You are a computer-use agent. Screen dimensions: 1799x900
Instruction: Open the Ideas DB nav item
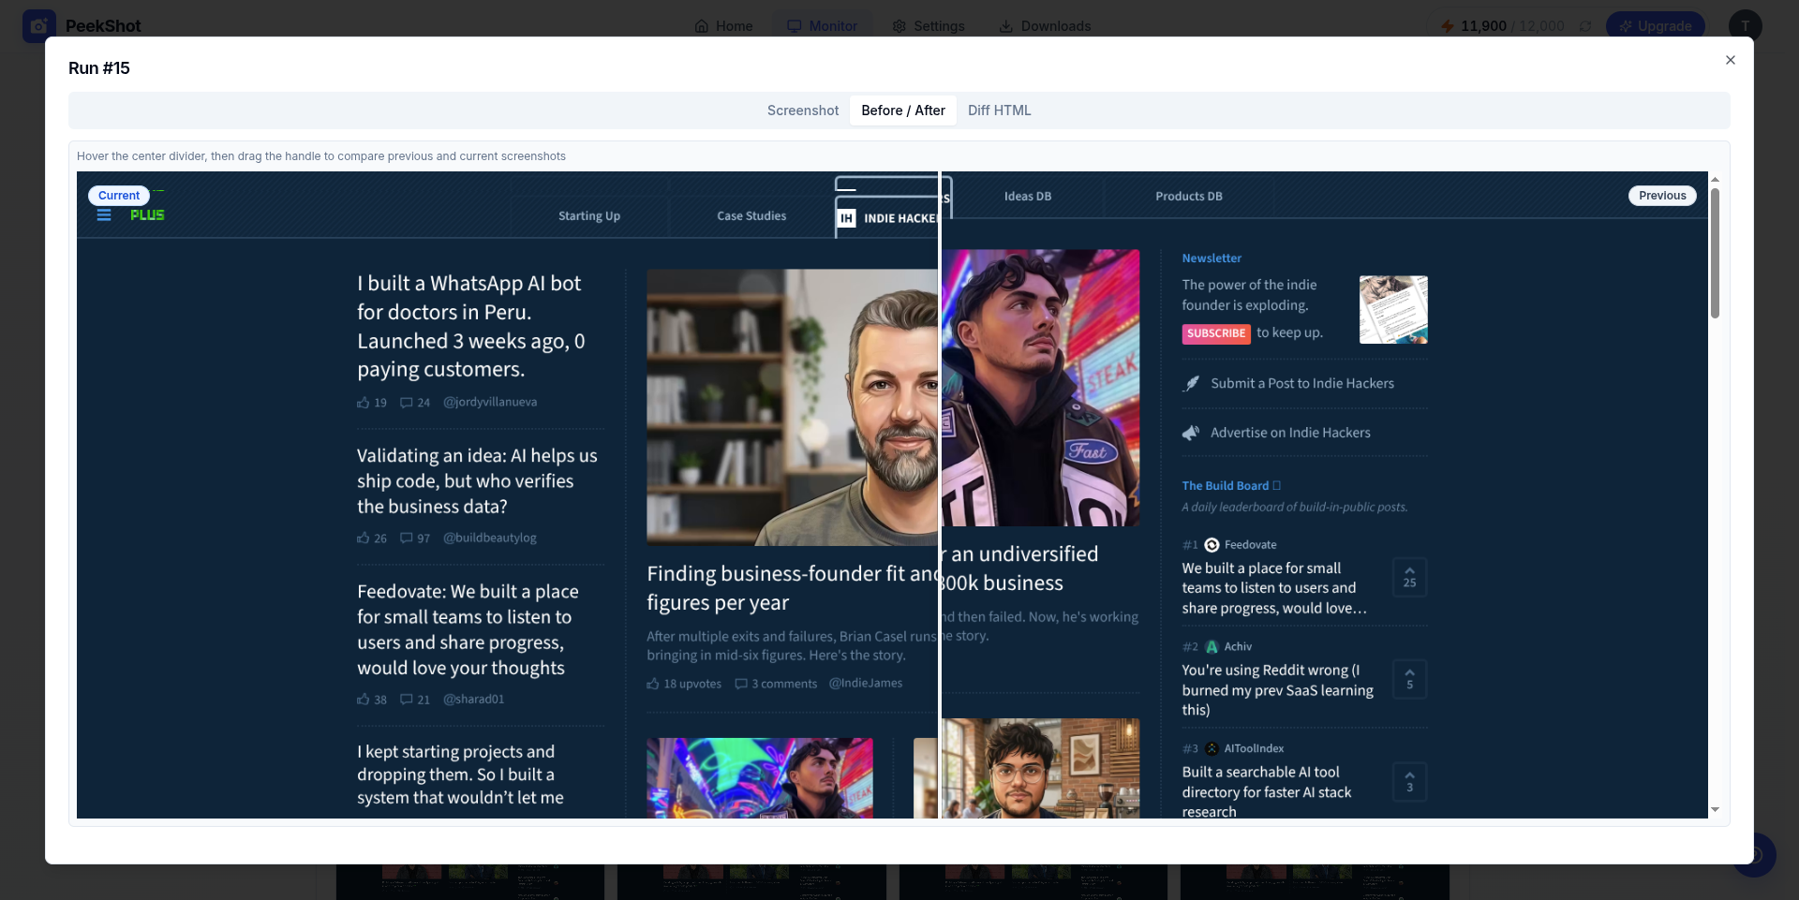tap(1027, 197)
